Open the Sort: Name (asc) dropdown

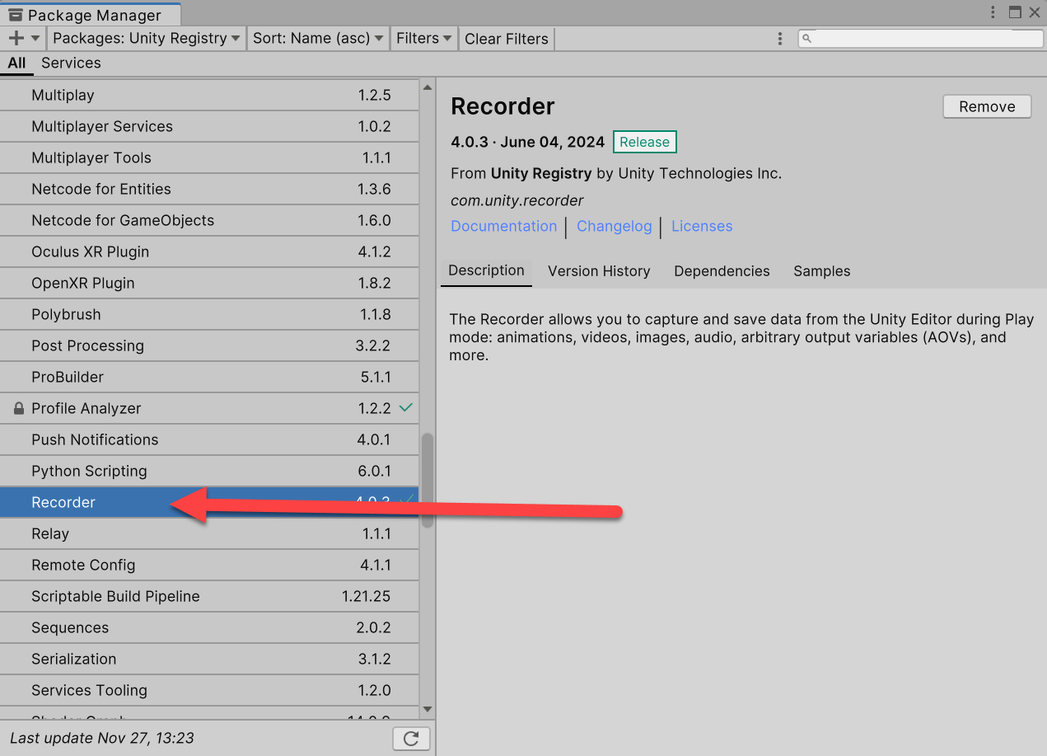tap(318, 38)
